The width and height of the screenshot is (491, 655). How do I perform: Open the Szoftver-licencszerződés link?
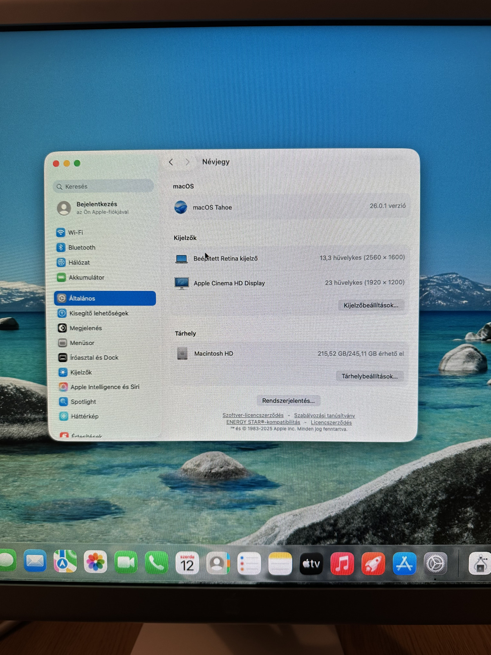pos(253,415)
